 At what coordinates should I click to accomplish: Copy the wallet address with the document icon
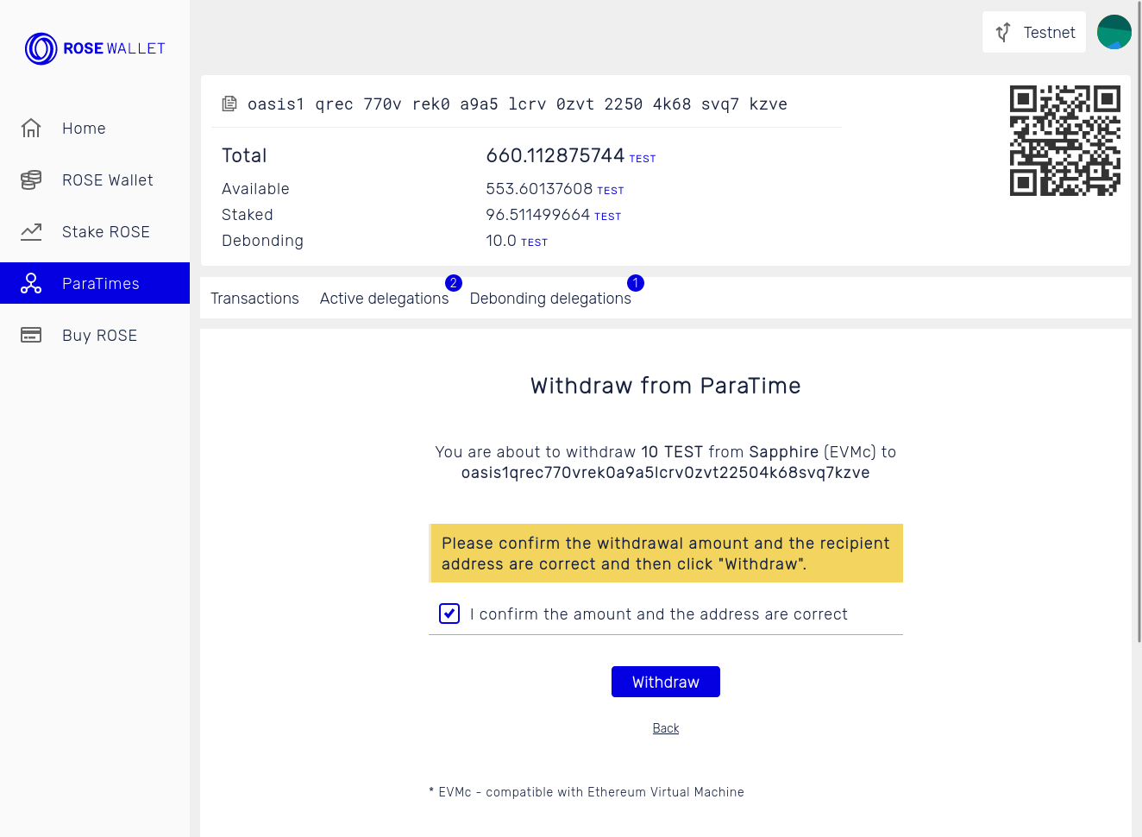[x=229, y=103]
